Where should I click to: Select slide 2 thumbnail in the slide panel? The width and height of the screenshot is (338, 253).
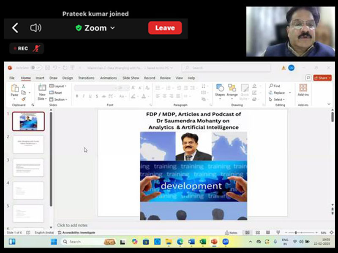[28, 144]
